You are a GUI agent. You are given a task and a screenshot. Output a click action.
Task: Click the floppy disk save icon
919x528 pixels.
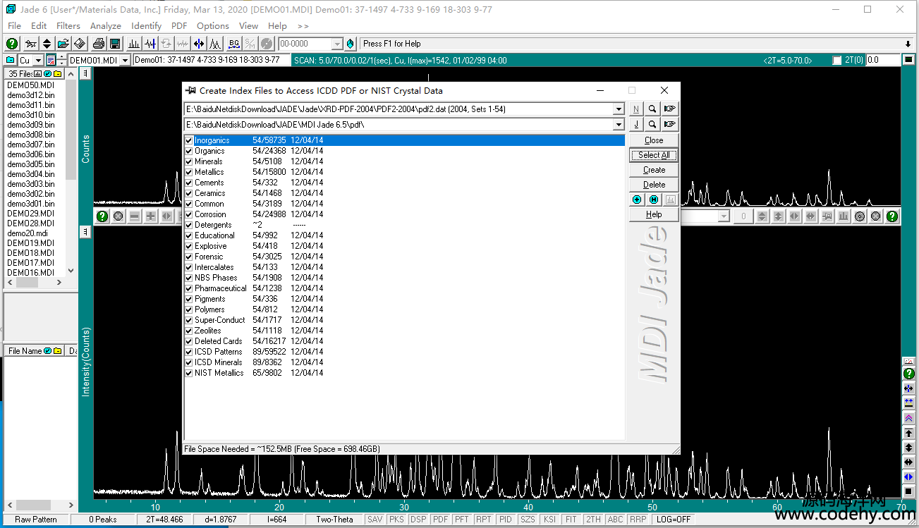pyautogui.click(x=115, y=44)
